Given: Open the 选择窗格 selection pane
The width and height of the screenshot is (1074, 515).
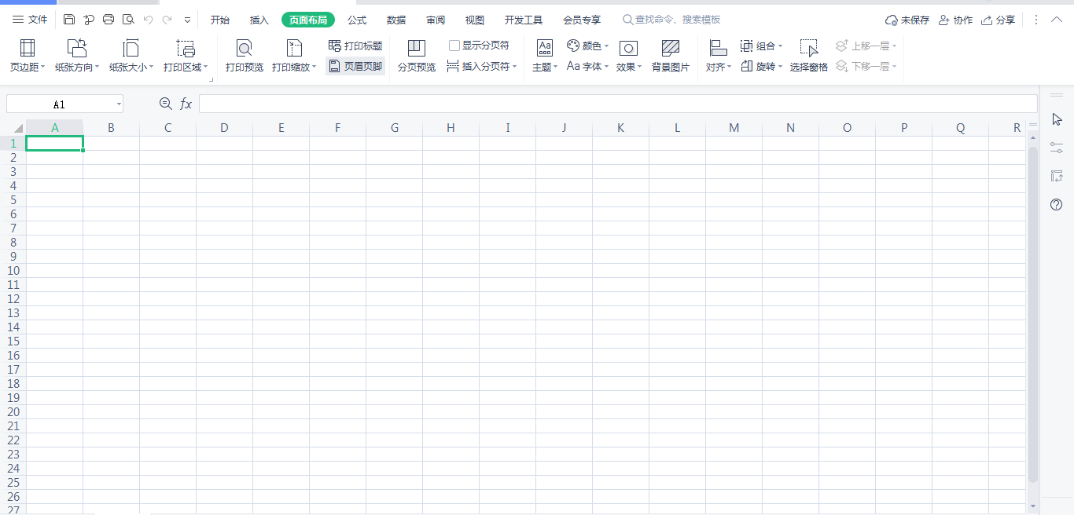Looking at the screenshot, I should (809, 56).
